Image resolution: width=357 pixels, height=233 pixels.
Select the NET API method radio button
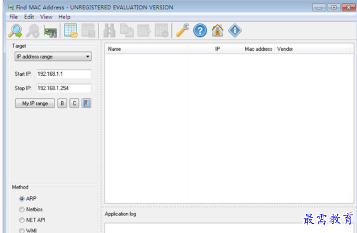pos(22,220)
